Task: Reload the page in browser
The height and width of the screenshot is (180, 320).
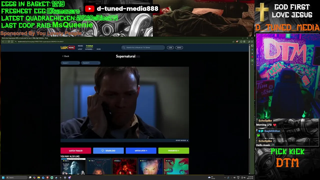Action: [9, 41]
